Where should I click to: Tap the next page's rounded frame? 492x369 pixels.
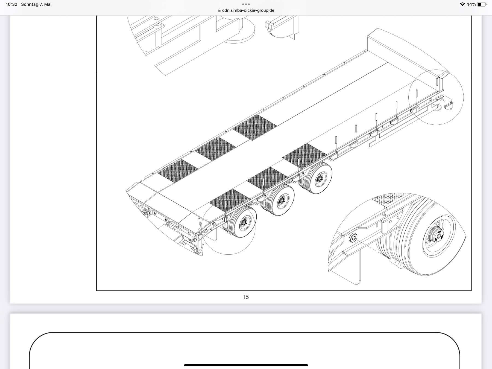[244, 351]
